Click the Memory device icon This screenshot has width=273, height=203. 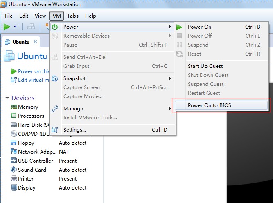click(x=14, y=107)
